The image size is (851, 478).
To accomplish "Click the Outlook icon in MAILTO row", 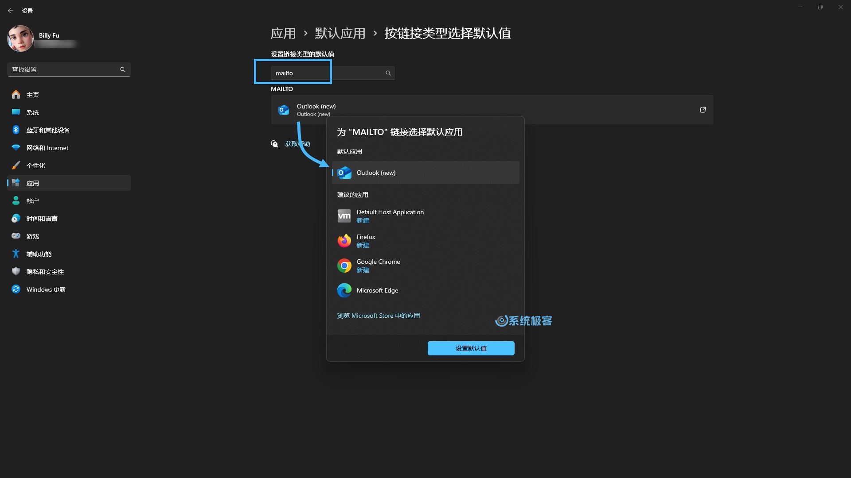I will 284,109.
